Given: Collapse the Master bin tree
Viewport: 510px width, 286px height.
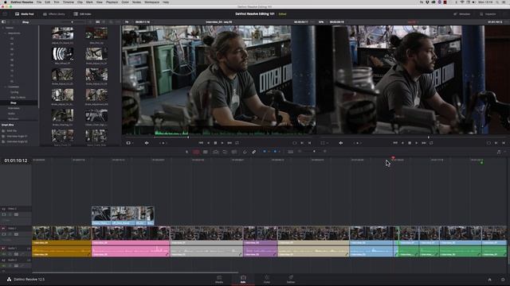Looking at the screenshot, I should point(3,28).
